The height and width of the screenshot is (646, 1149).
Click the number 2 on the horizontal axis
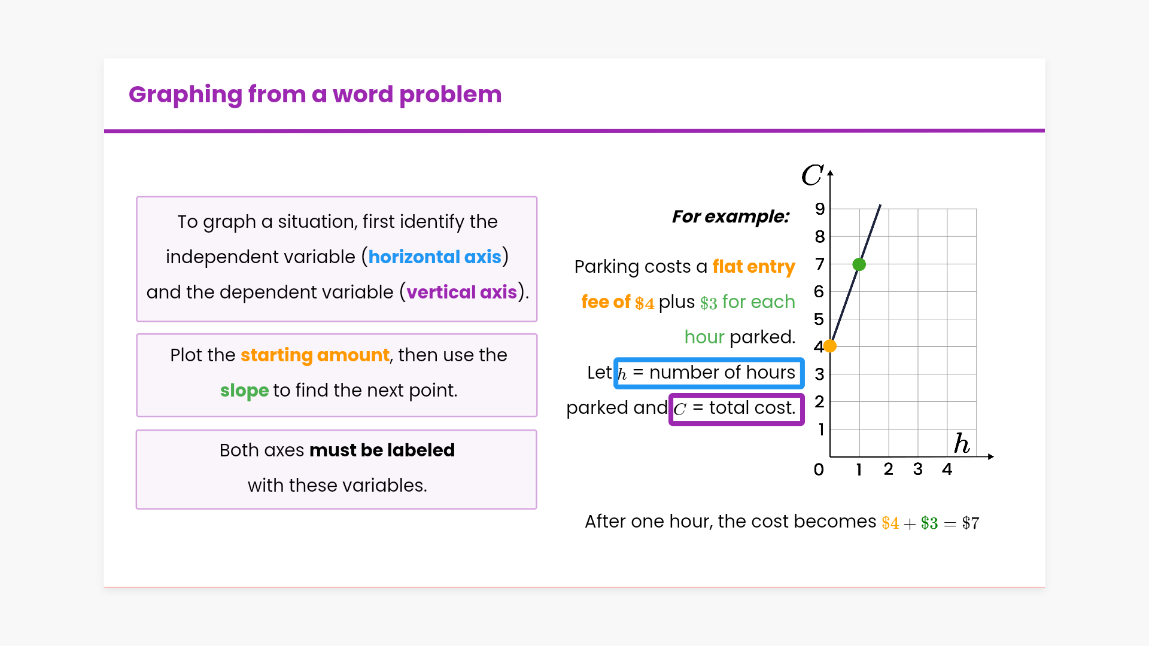point(888,469)
